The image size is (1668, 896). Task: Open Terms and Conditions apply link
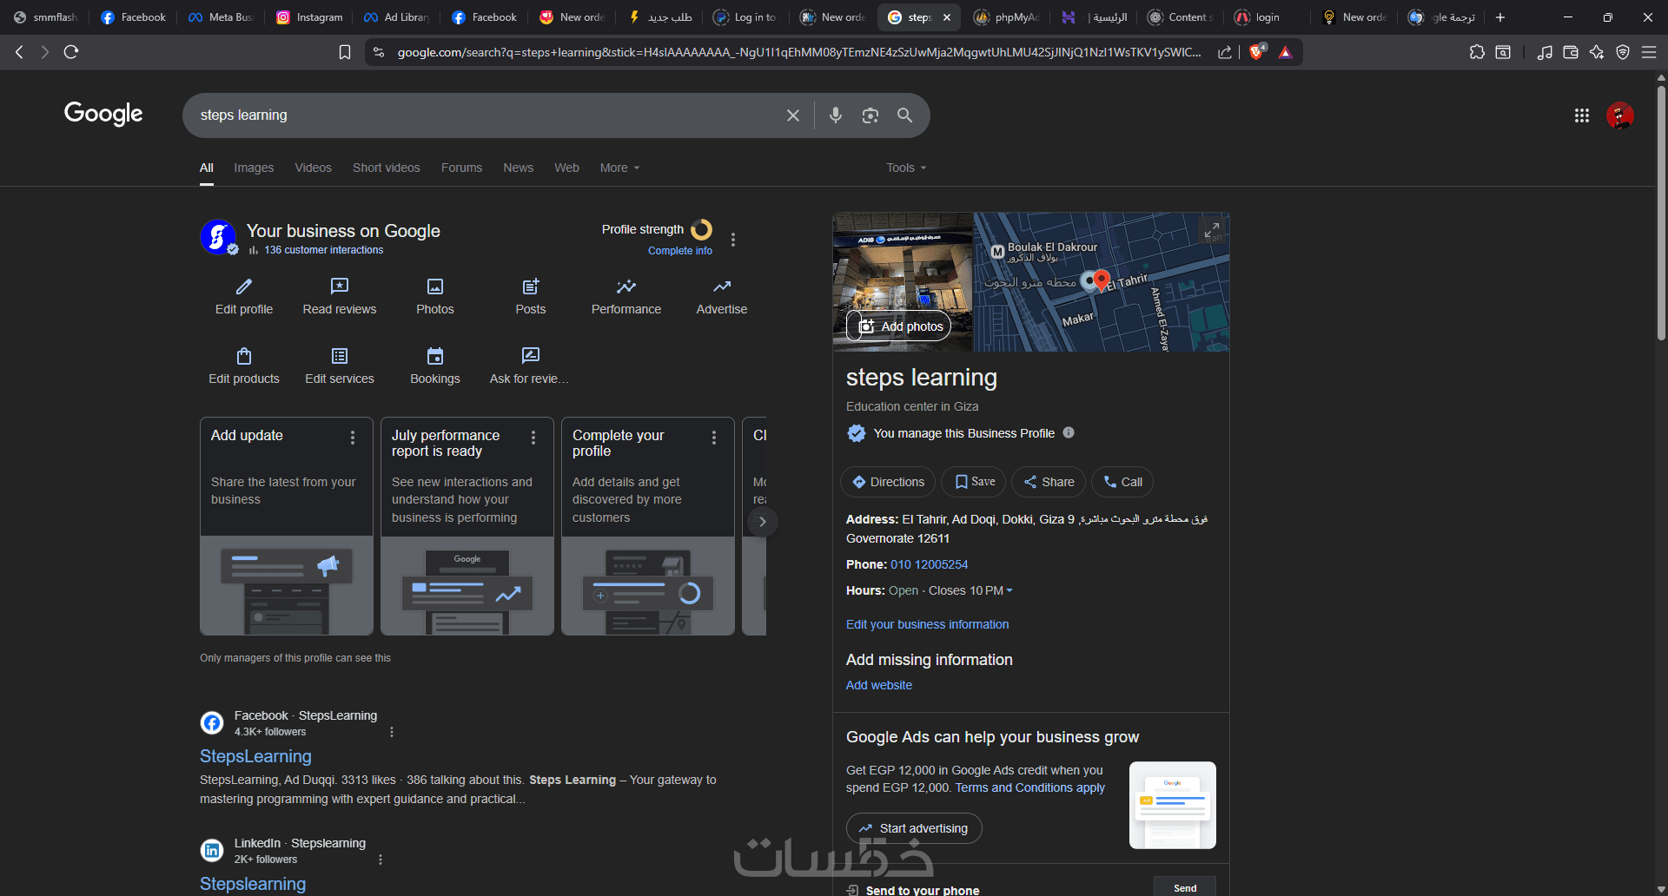pos(1030,787)
